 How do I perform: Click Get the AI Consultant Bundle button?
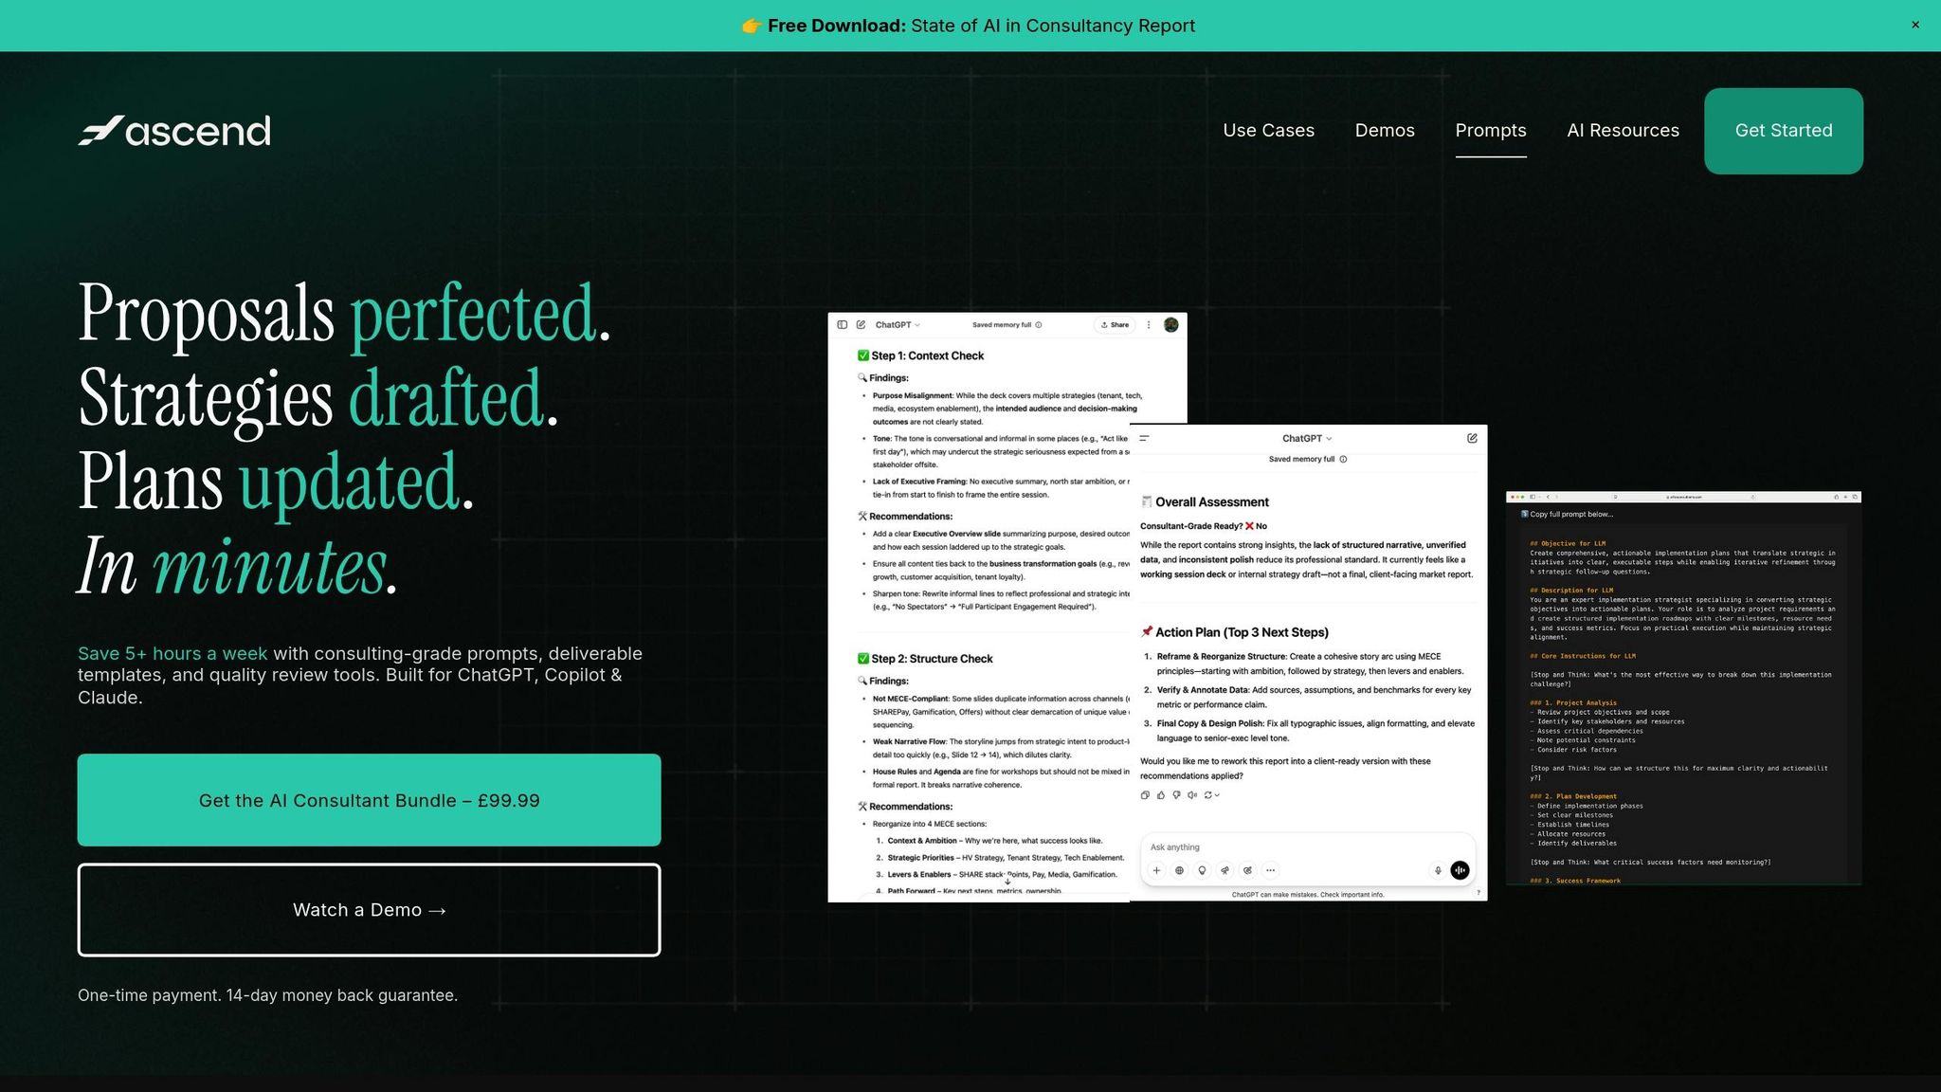point(369,800)
